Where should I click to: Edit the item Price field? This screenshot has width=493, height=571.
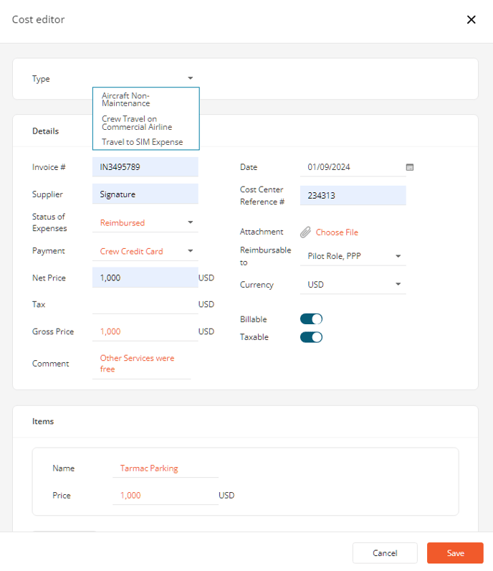coord(166,495)
